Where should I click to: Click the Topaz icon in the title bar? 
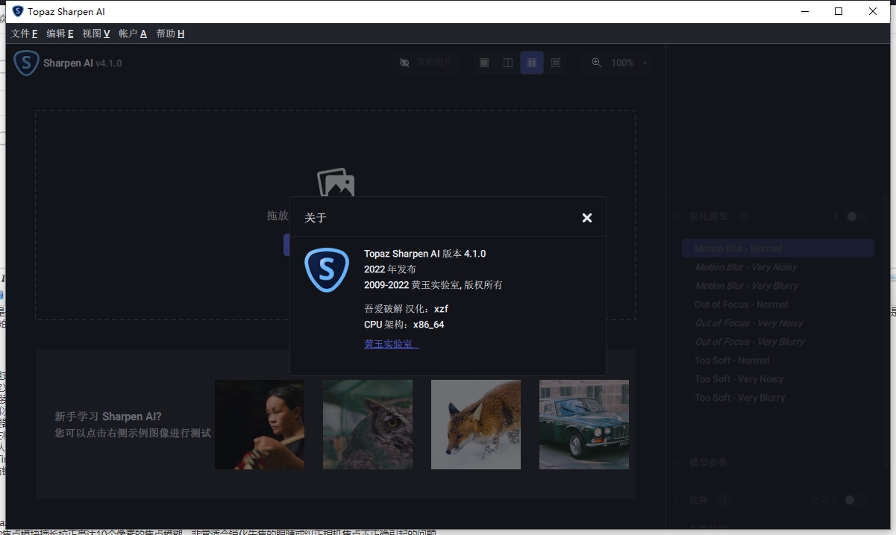(18, 11)
